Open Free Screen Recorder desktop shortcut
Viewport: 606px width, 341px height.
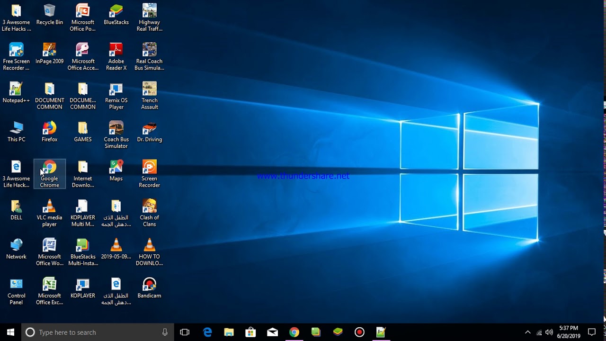pos(16,57)
